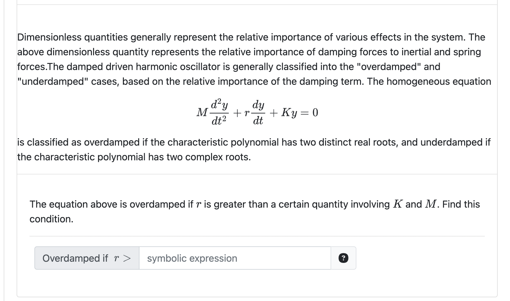Image resolution: width=510 pixels, height=301 pixels.
Task: Click the grey condition label before the input
Action: [x=87, y=258]
